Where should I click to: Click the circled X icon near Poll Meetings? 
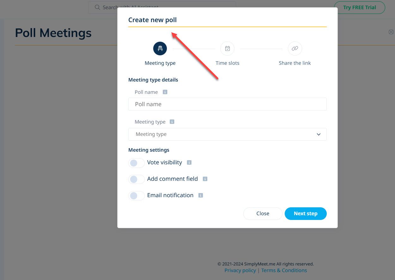tap(391, 32)
